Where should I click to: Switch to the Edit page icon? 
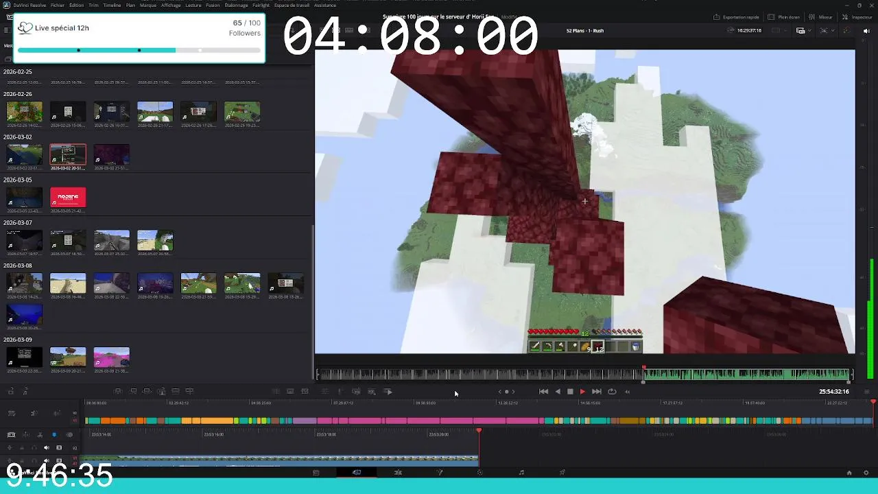point(398,473)
